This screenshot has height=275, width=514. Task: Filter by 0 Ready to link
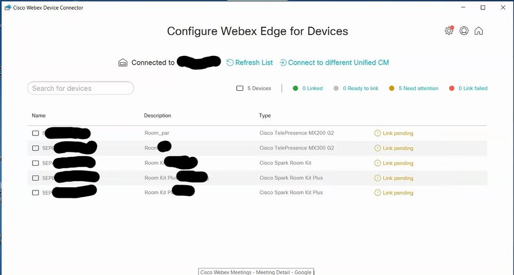click(x=361, y=88)
